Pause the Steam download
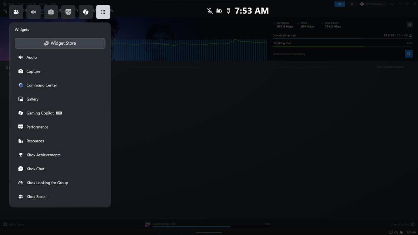The image size is (418, 235). 409,54
